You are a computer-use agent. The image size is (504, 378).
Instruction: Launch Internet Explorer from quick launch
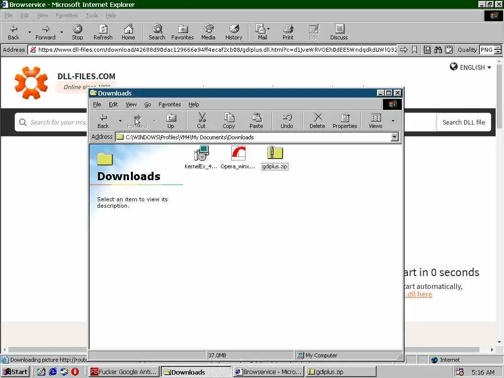tap(53, 372)
